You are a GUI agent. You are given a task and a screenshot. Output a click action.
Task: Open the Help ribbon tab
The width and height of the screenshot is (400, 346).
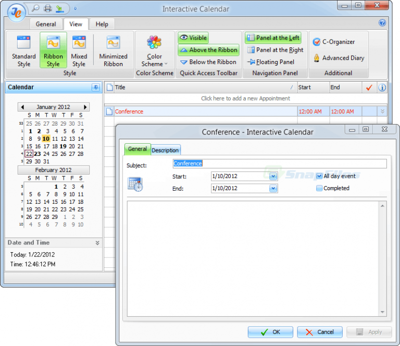102,24
